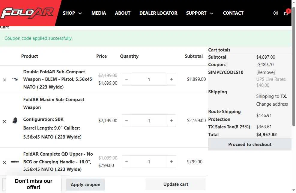Focus quantity field for FoldAR Maxim Weapon
Image resolution: width=296 pixels, height=193 pixels.
pyautogui.click(x=149, y=121)
